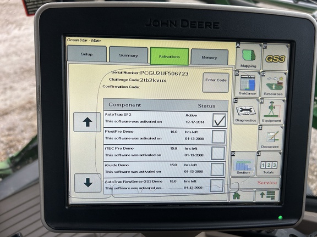Move the component list up with the arrow
Image resolution: width=317 pixels, height=237 pixels.
[87, 122]
